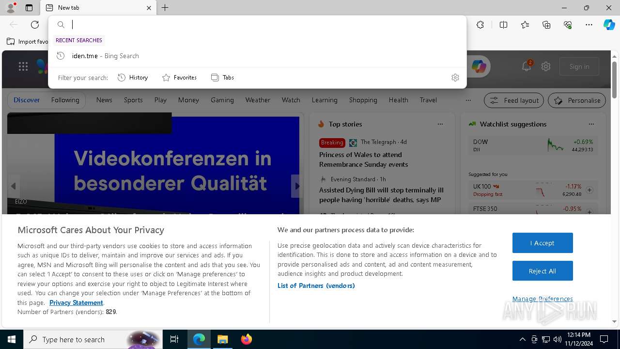Open Watchlist suggestions more options
620x349 pixels.
tap(591, 124)
